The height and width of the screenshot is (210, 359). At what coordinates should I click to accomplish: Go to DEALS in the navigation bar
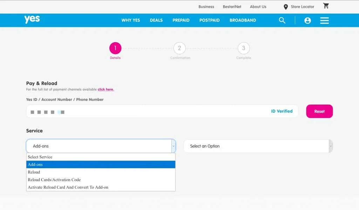click(156, 20)
